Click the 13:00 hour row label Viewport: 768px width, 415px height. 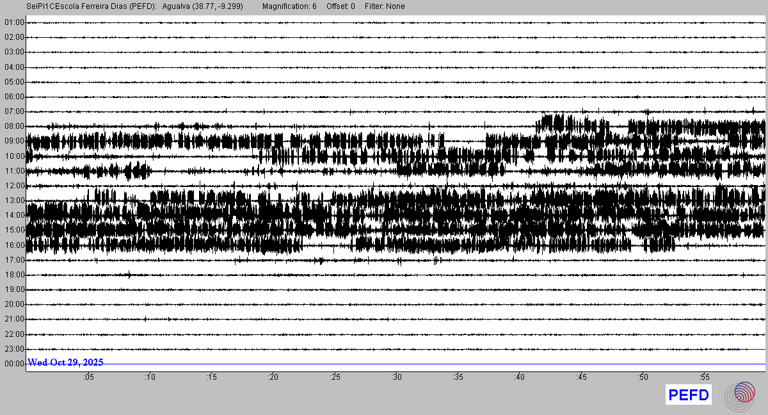tap(14, 200)
